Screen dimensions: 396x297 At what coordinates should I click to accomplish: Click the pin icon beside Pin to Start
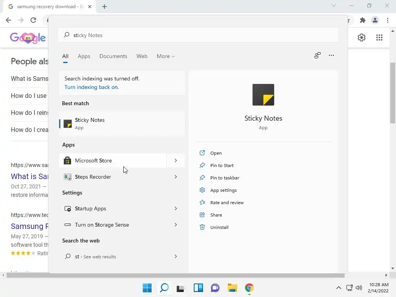(202, 165)
